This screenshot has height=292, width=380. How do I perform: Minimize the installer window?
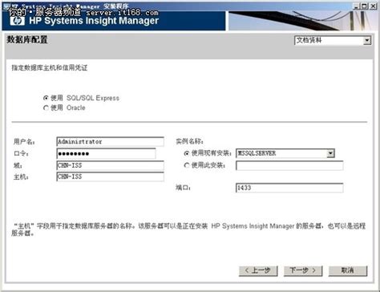(356, 6)
